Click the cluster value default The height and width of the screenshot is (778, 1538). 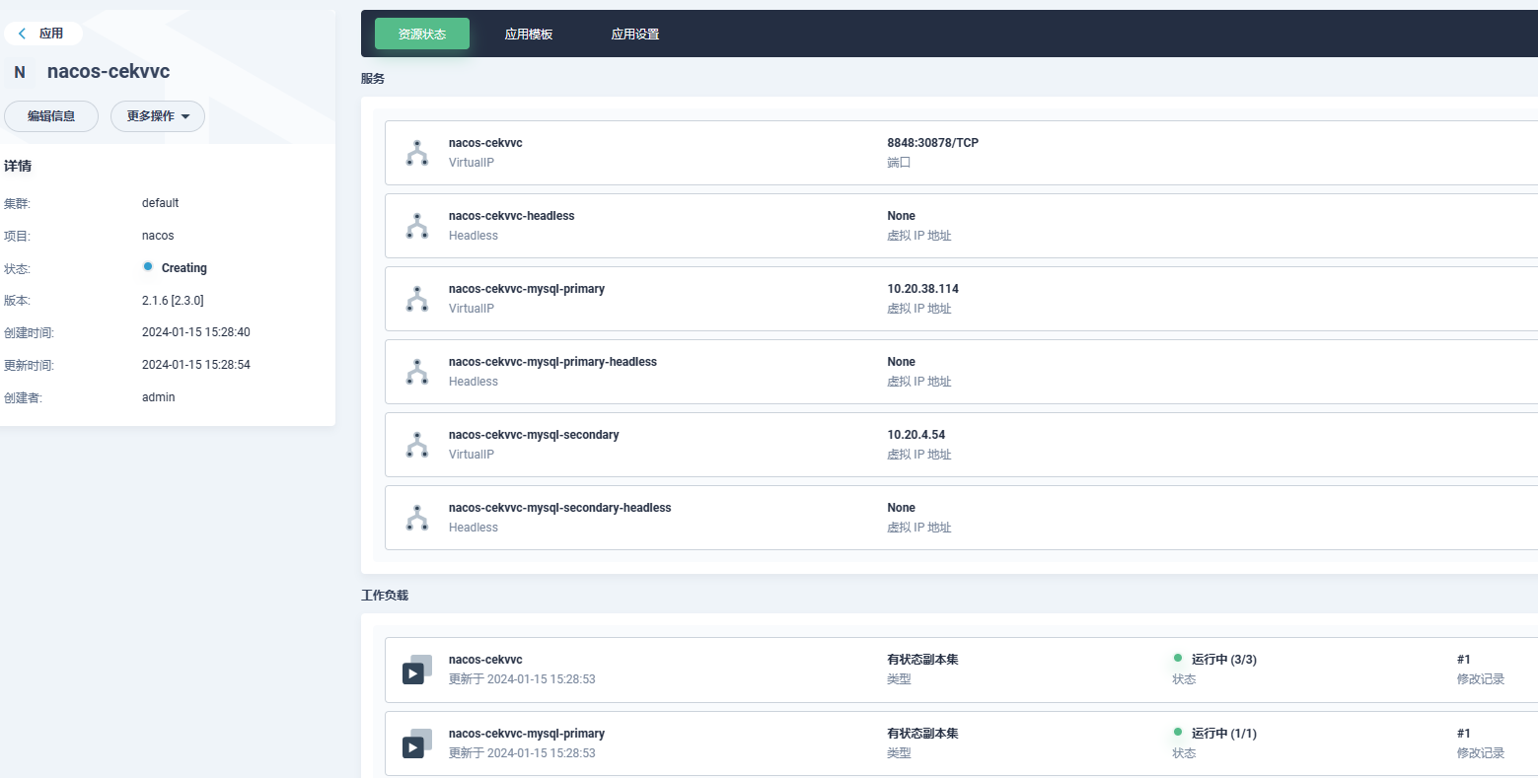coord(161,203)
